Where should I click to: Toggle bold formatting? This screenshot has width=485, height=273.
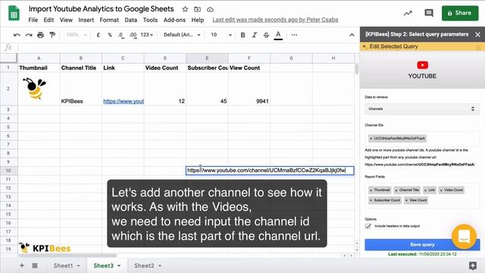[242, 35]
